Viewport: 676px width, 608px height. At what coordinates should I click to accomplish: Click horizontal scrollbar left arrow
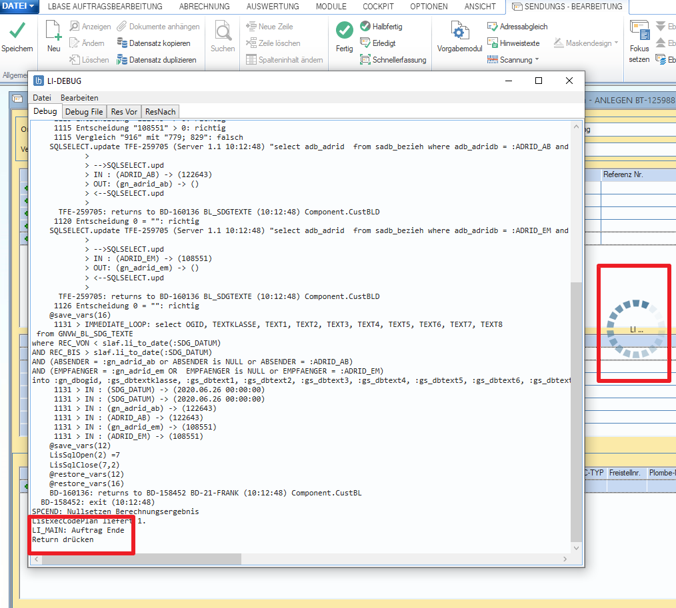37,559
